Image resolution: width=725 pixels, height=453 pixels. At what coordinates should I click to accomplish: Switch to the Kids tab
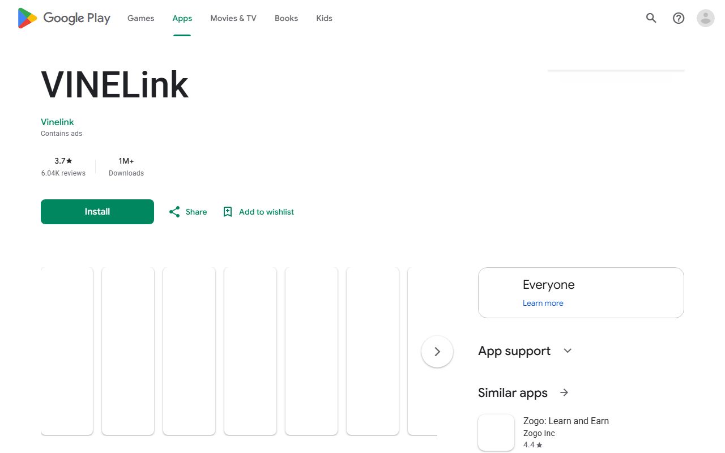pos(324,18)
